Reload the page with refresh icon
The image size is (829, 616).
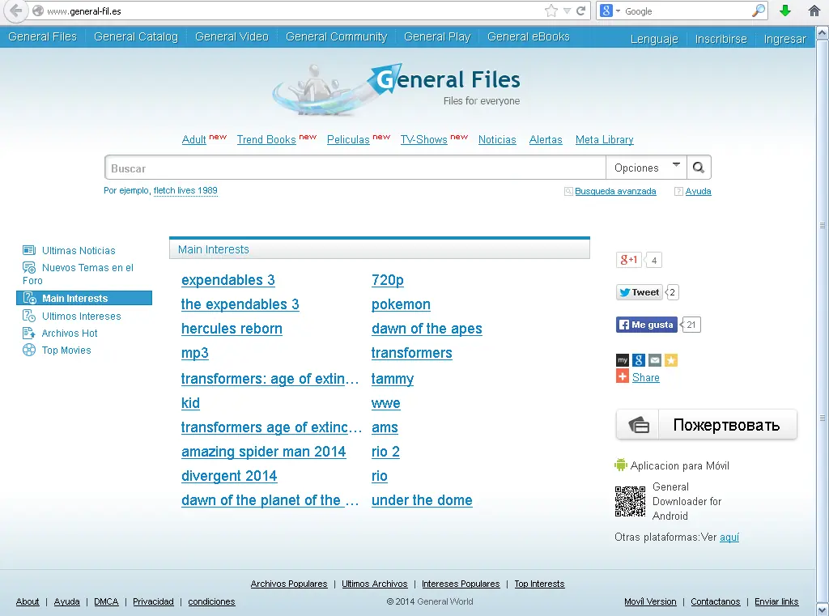[580, 11]
